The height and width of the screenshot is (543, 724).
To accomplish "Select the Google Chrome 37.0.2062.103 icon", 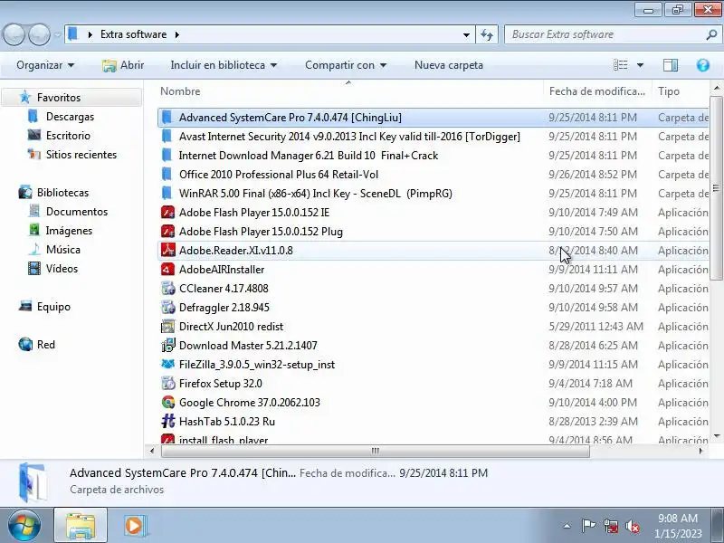I will pyautogui.click(x=167, y=402).
